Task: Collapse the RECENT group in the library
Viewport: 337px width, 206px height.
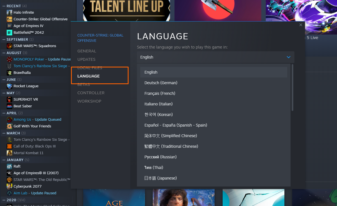Action: 4,6
